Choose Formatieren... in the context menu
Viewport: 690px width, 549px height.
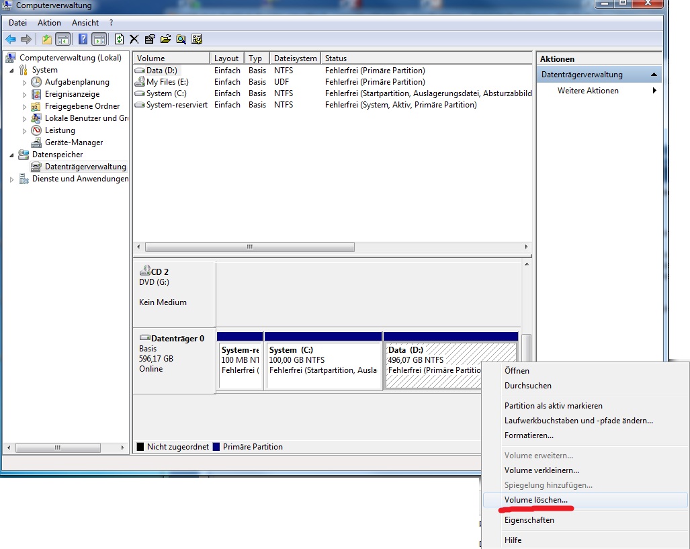click(x=585, y=435)
